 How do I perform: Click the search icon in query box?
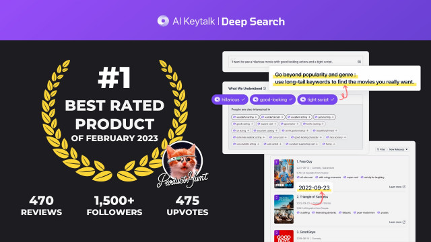click(x=359, y=62)
